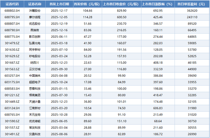Select name cell 纳百川

click(x=35, y=63)
